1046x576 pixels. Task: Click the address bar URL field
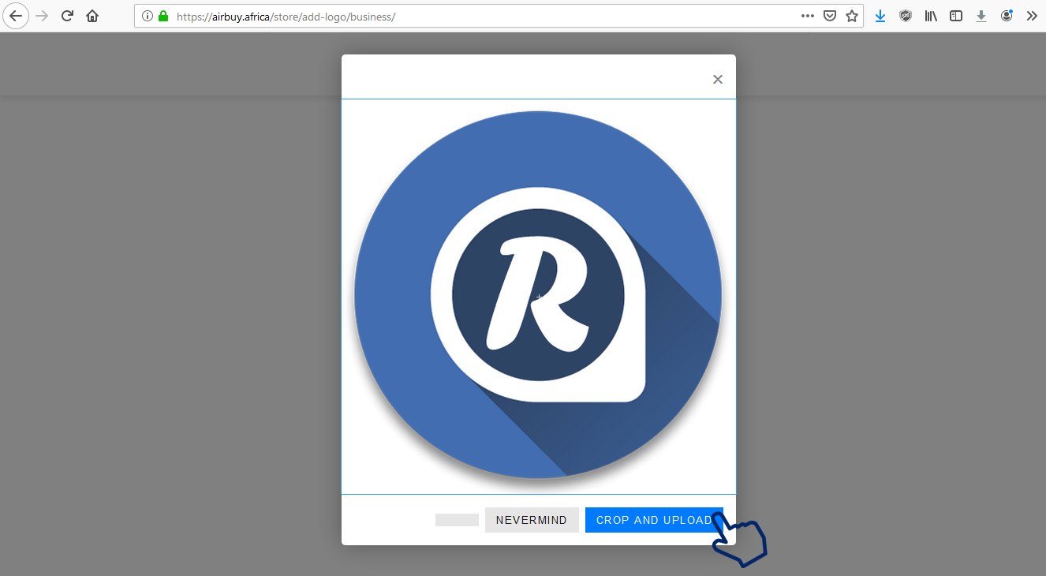pyautogui.click(x=473, y=16)
